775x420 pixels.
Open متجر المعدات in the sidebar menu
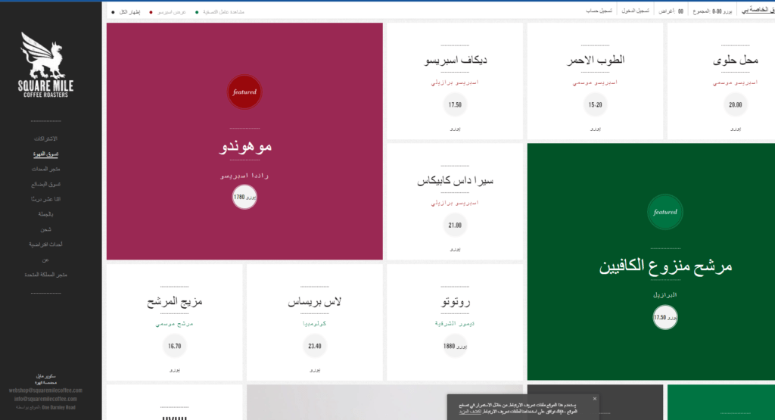click(x=45, y=169)
